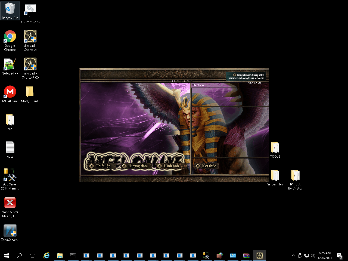Image resolution: width=348 pixels, height=261 pixels.
Task: Select the Recycle Bin desktop icon
Action: click(10, 11)
